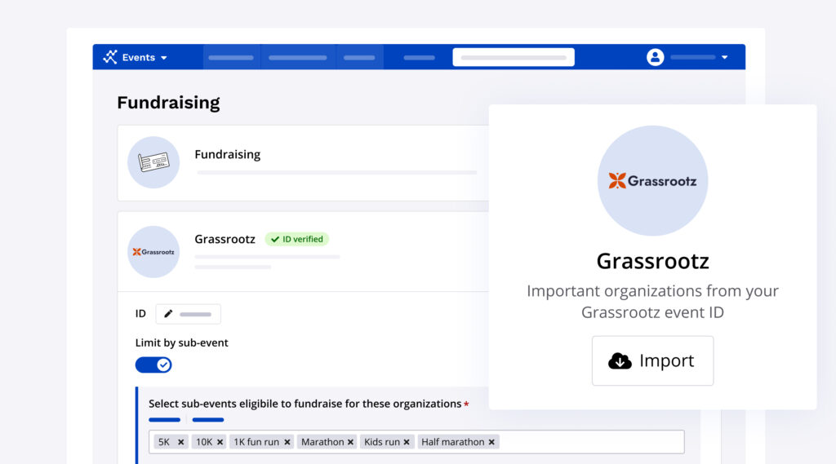The height and width of the screenshot is (464, 836).
Task: Remove the Half marathon tag
Action: point(491,442)
